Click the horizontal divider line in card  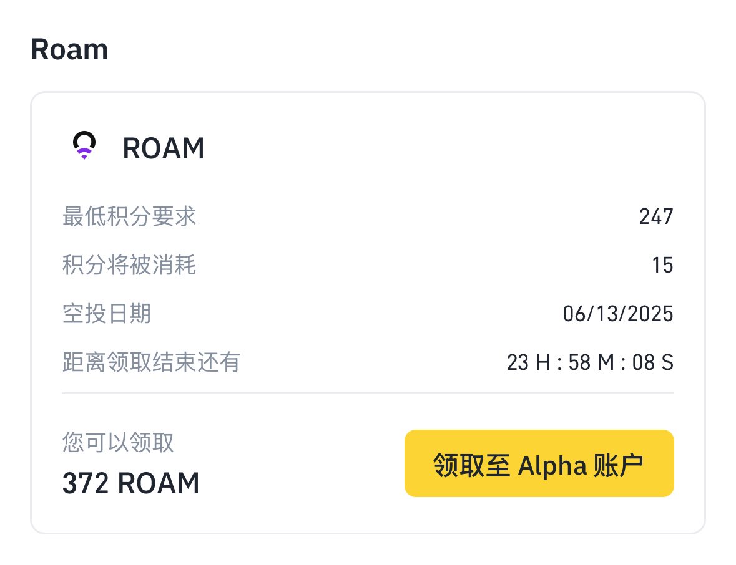pos(368,393)
